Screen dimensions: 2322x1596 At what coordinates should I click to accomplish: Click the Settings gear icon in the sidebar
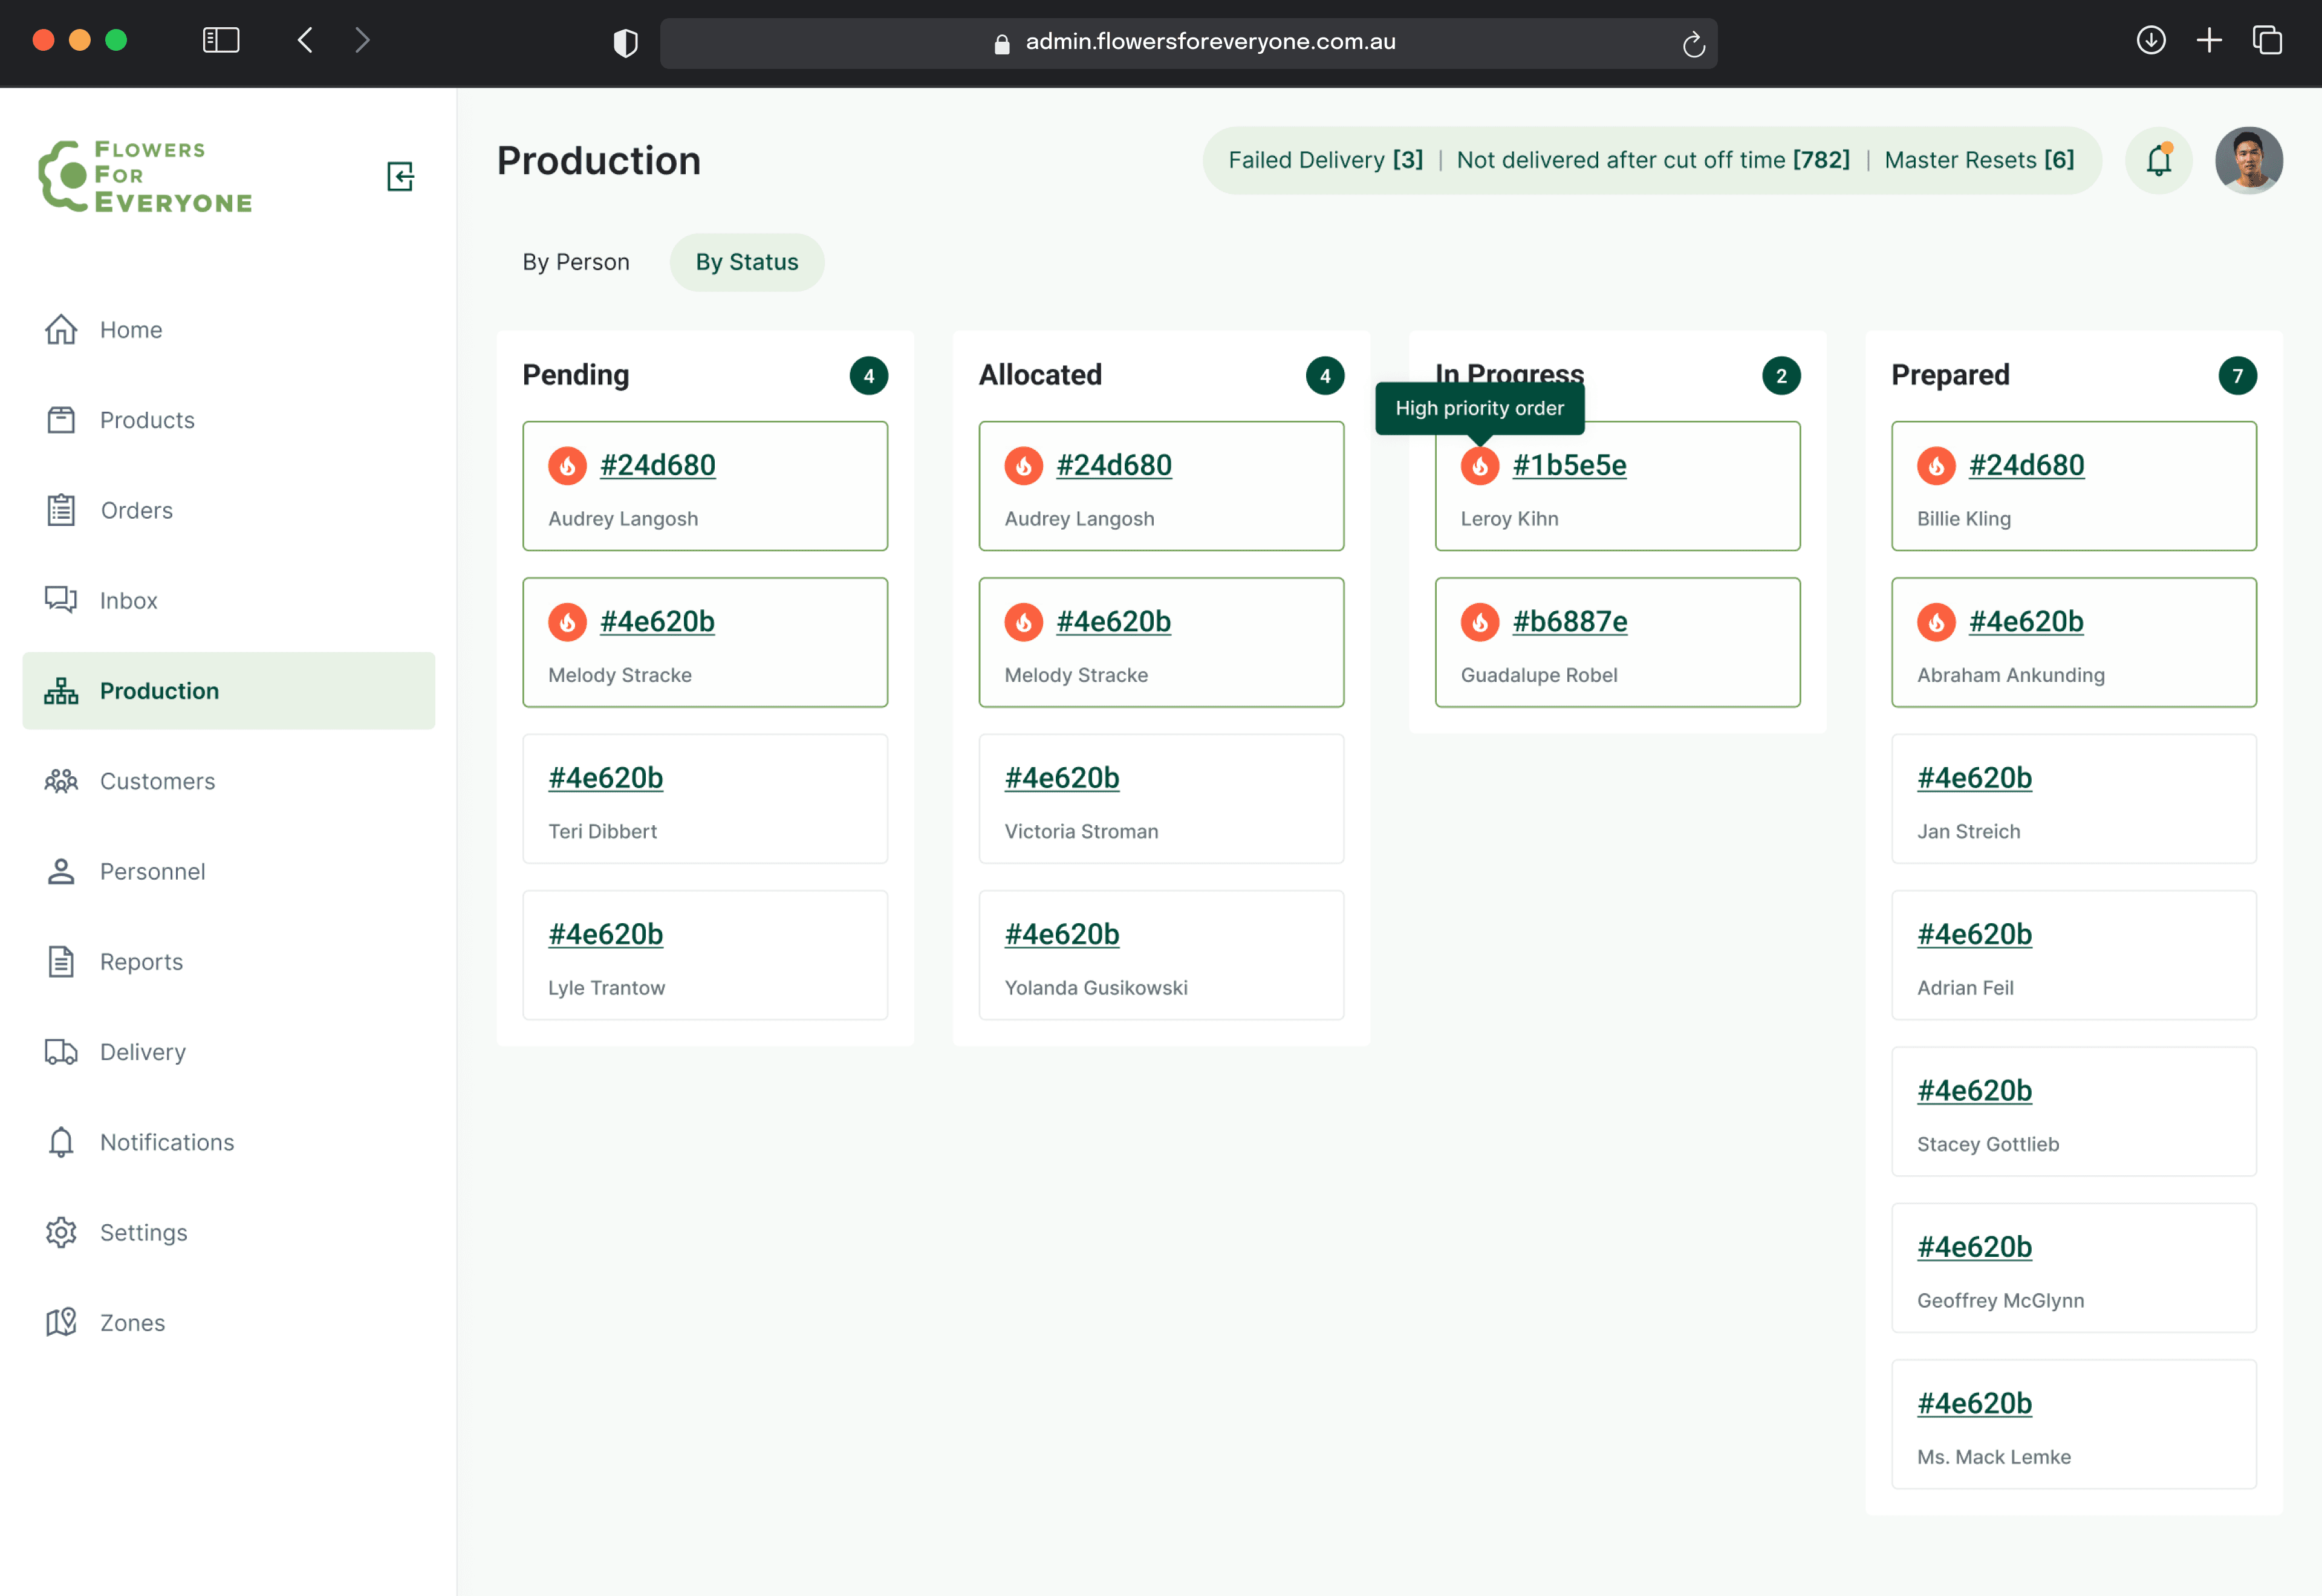[x=61, y=1232]
